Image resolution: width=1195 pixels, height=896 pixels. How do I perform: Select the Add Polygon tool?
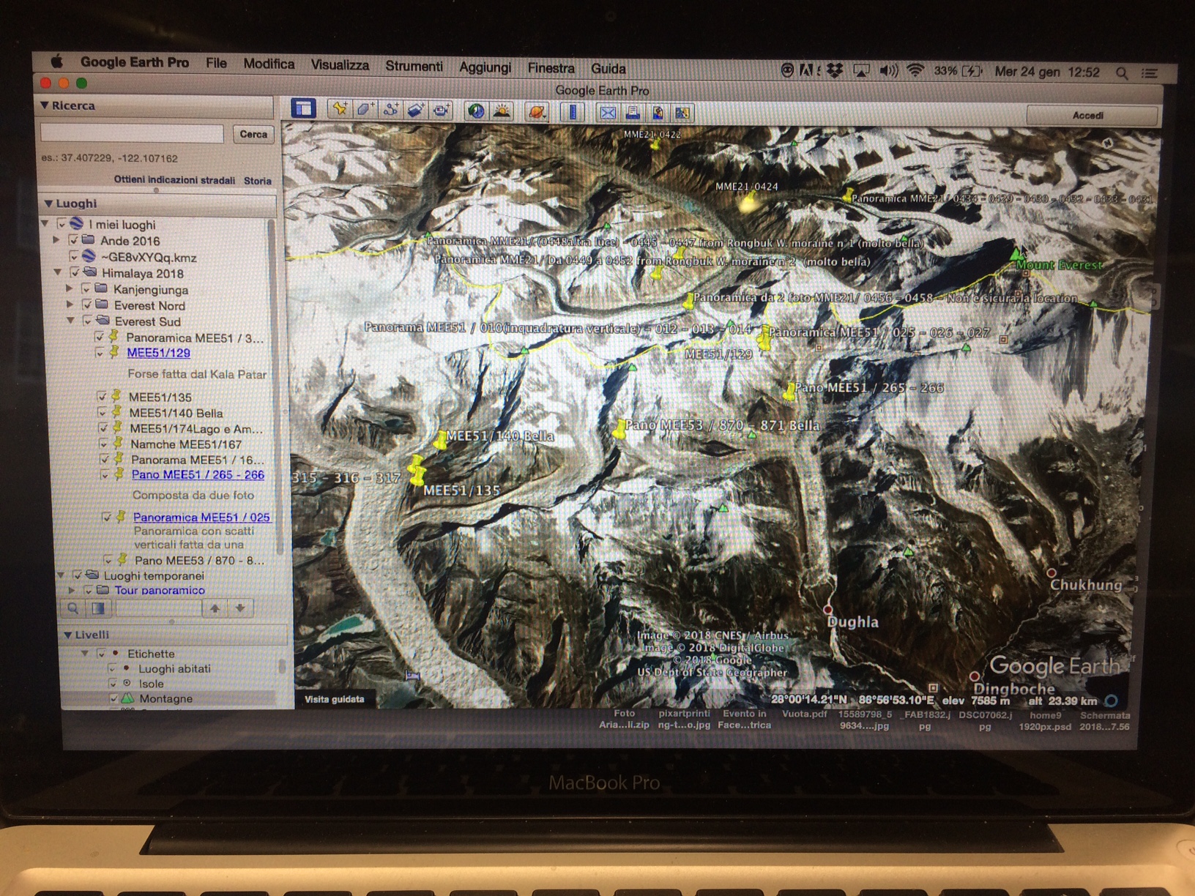tap(365, 110)
